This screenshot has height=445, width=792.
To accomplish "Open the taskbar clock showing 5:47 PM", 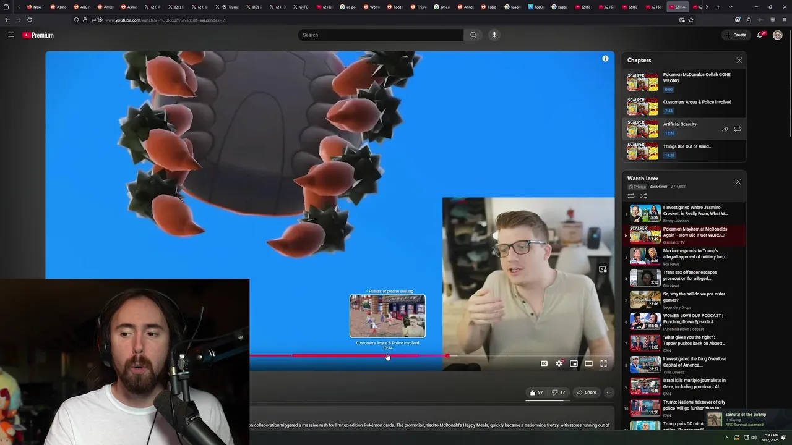I will (x=771, y=438).
